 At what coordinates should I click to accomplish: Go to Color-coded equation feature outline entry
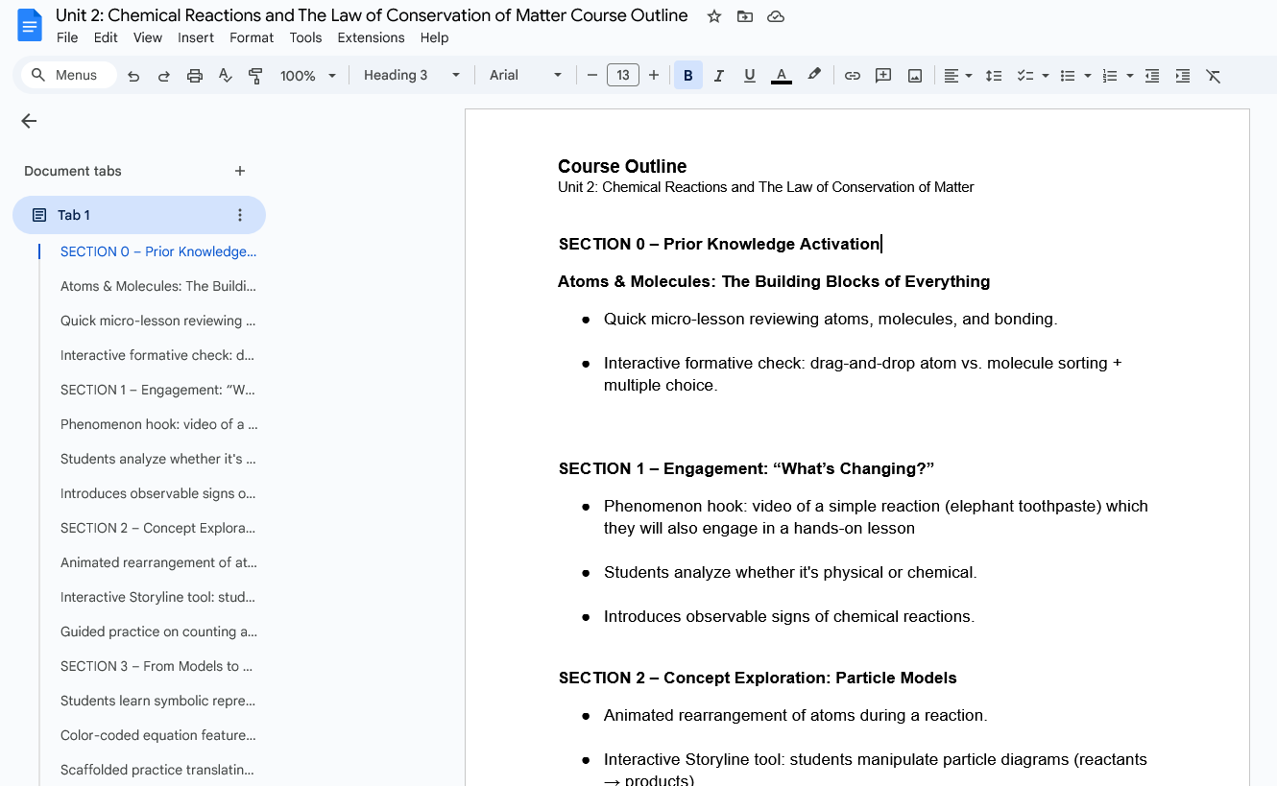[x=158, y=735]
